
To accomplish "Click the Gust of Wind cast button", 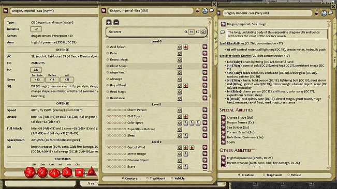I will tap(180, 147).
